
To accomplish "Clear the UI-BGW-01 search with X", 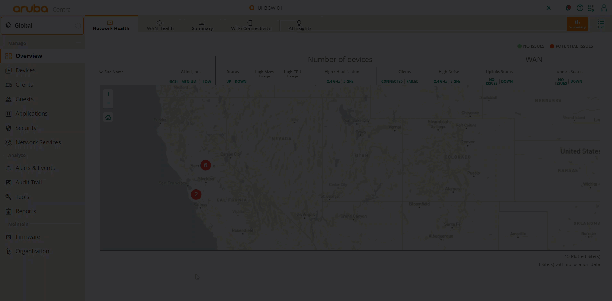I will pyautogui.click(x=549, y=8).
